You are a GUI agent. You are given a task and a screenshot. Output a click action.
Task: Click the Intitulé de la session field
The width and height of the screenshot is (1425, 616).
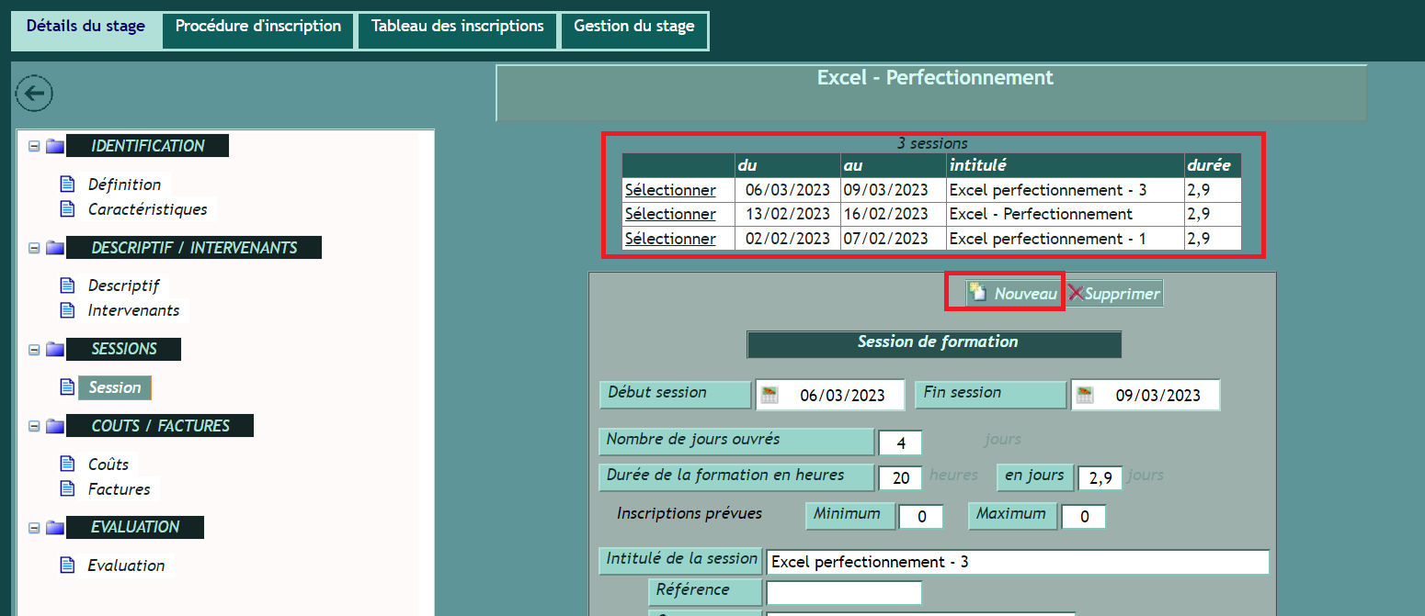click(1017, 562)
